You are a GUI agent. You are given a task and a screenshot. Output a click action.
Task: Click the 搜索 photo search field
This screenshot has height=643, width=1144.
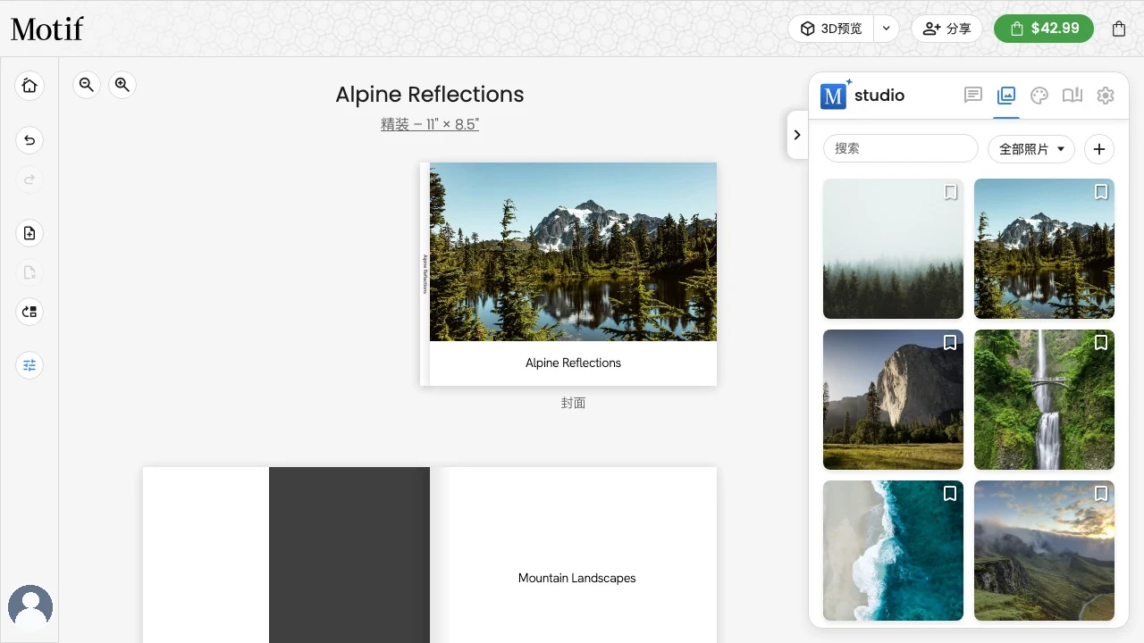[x=901, y=148]
